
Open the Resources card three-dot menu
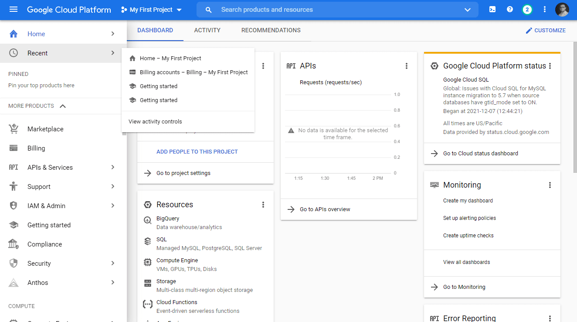click(263, 205)
